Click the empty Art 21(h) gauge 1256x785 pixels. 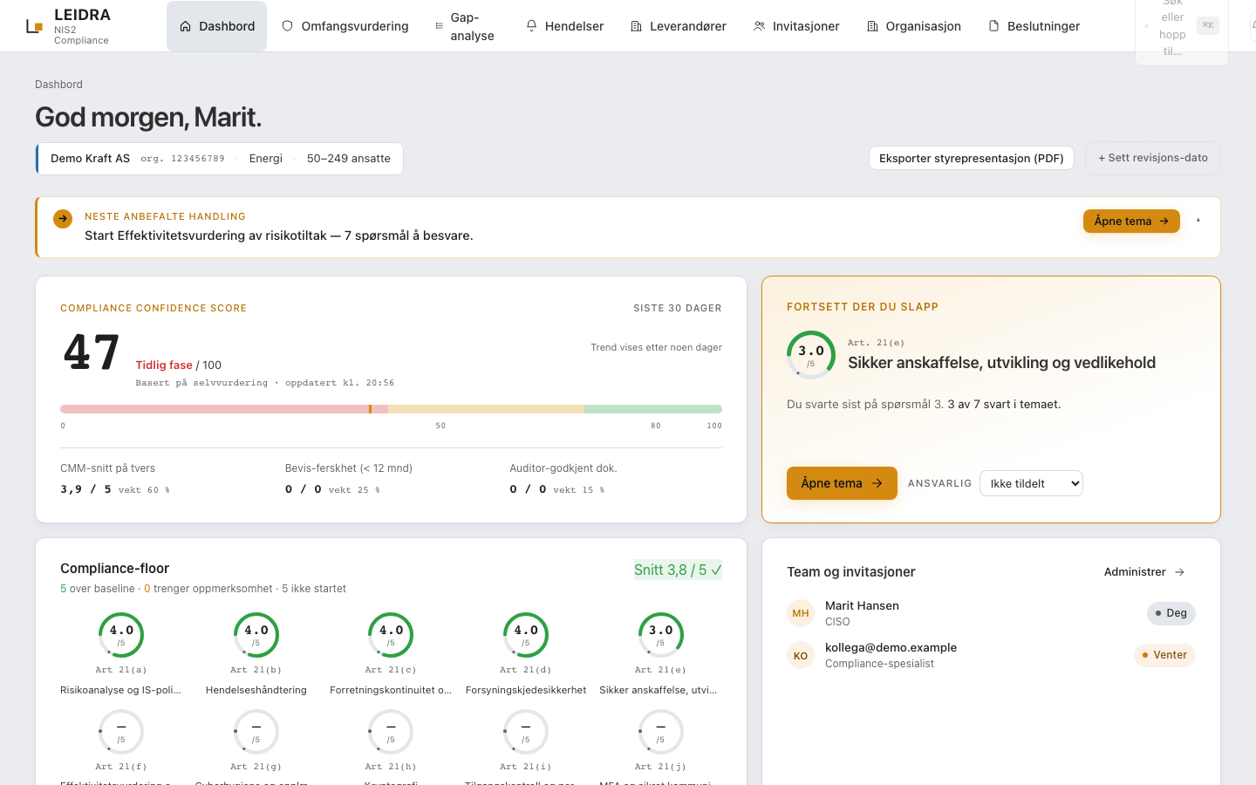tap(391, 732)
